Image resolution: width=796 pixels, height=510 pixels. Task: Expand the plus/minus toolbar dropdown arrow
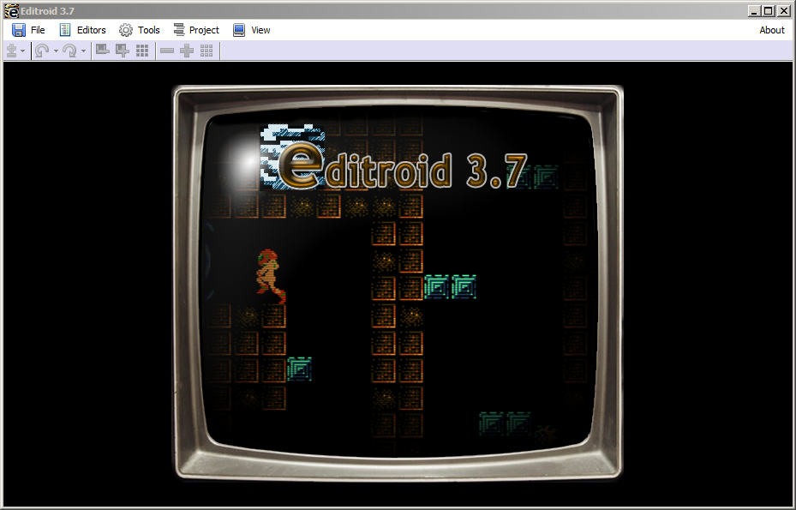[x=23, y=51]
